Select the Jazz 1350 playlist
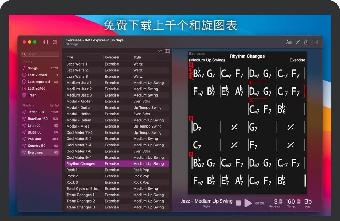 pos(40,112)
